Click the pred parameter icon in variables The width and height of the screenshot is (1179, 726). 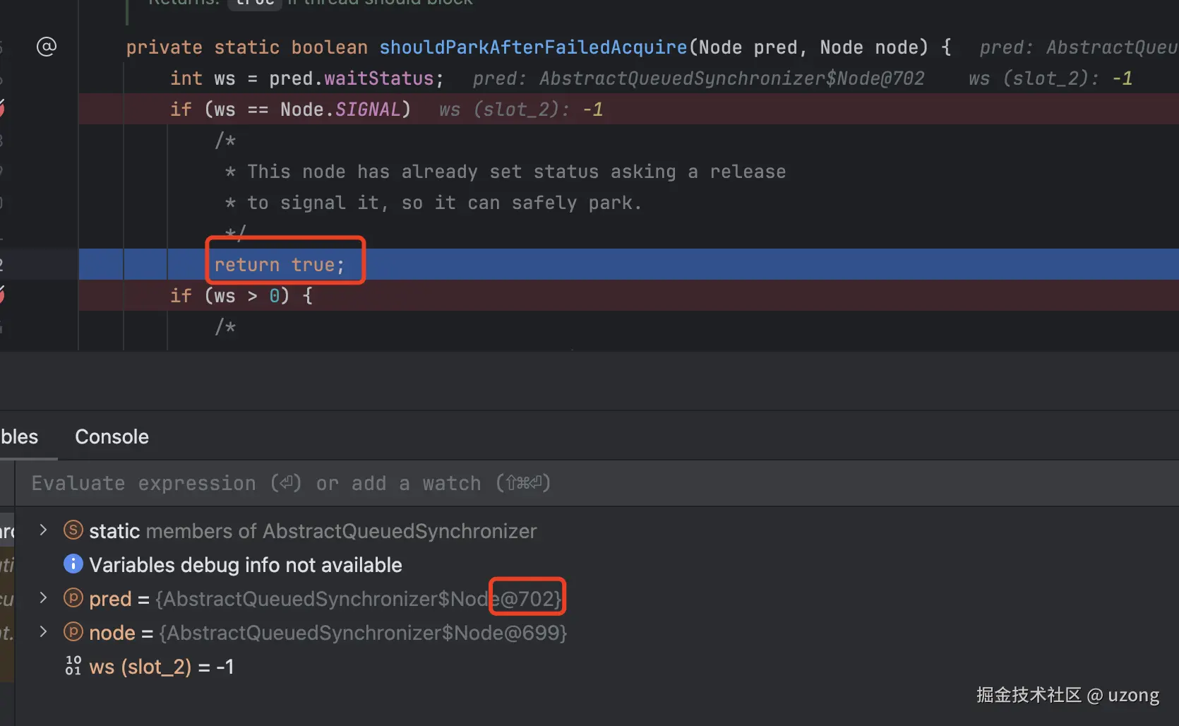click(73, 598)
